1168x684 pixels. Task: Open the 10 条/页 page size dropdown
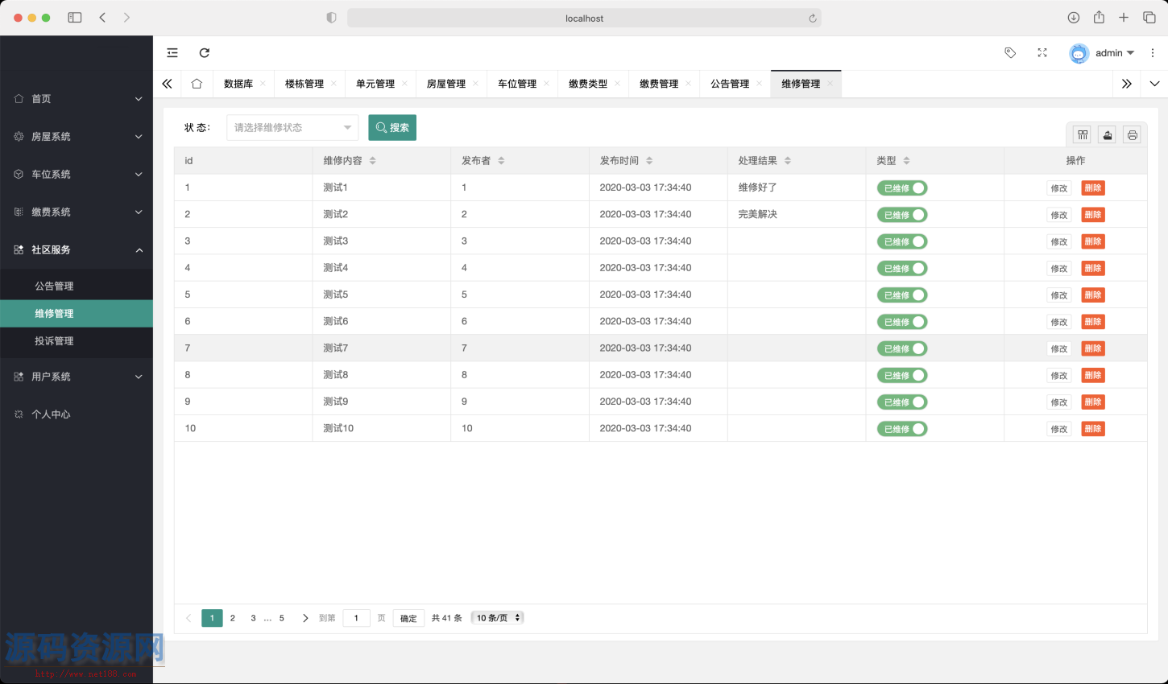tap(498, 618)
